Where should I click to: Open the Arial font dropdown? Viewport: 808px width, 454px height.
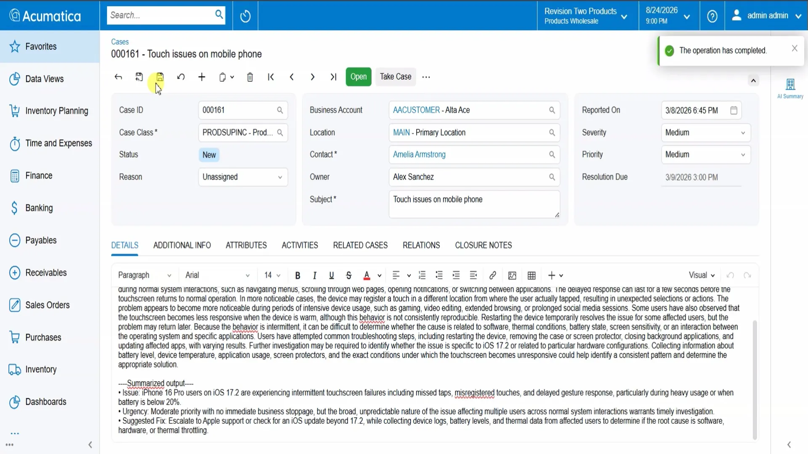click(x=218, y=275)
